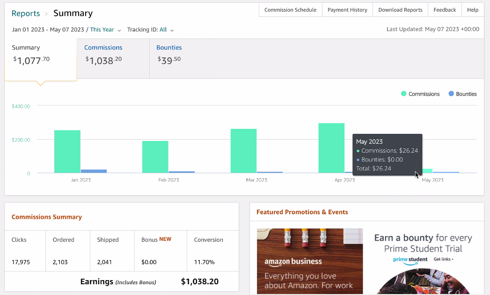
Task: Click the May 2023 commissions bar
Action: coord(427,171)
